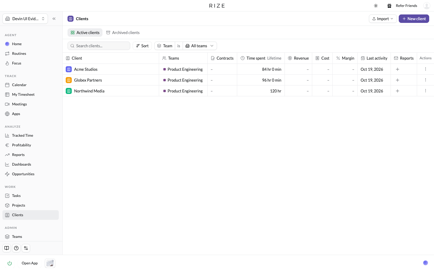Open Reports in the sidebar
Screen dimensions: 434x271
(30, 155)
